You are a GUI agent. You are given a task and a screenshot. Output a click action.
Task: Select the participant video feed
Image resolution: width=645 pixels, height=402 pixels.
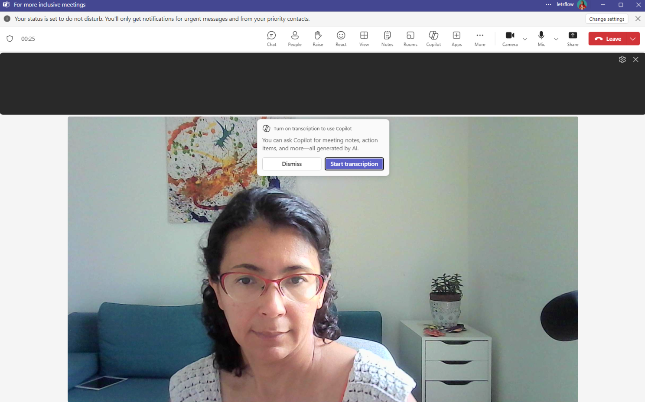322,259
